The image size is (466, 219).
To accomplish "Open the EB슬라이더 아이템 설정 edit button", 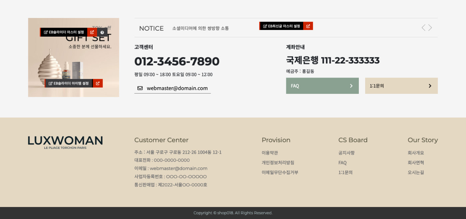I will pyautogui.click(x=69, y=83).
